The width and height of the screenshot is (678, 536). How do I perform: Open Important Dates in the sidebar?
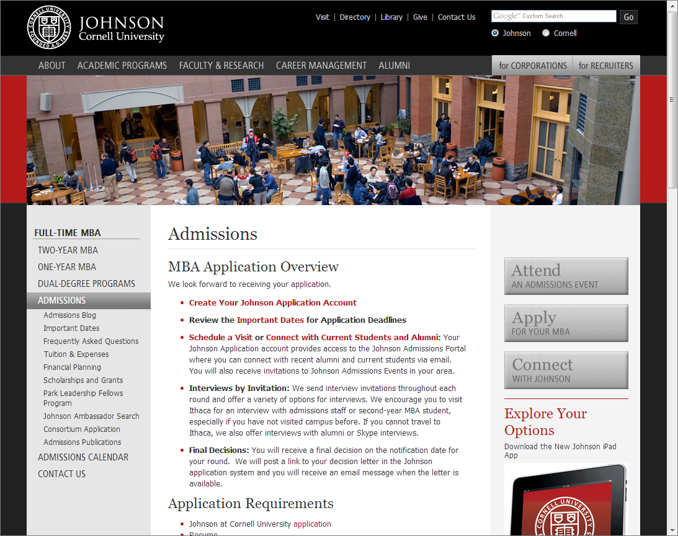71,328
